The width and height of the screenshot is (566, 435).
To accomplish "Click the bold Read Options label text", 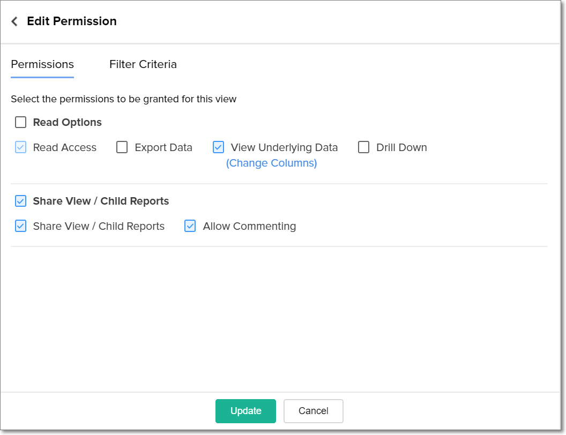I will click(x=67, y=123).
